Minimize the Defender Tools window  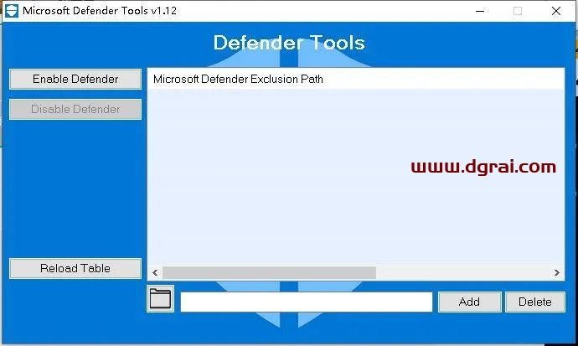tap(480, 11)
